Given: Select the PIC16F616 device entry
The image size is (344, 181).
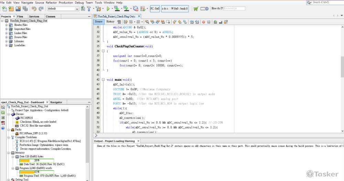Looking at the screenshot, I should coord(26,118).
